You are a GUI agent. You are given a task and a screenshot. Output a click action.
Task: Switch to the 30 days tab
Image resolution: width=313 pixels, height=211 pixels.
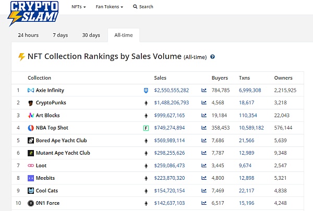[91, 35]
